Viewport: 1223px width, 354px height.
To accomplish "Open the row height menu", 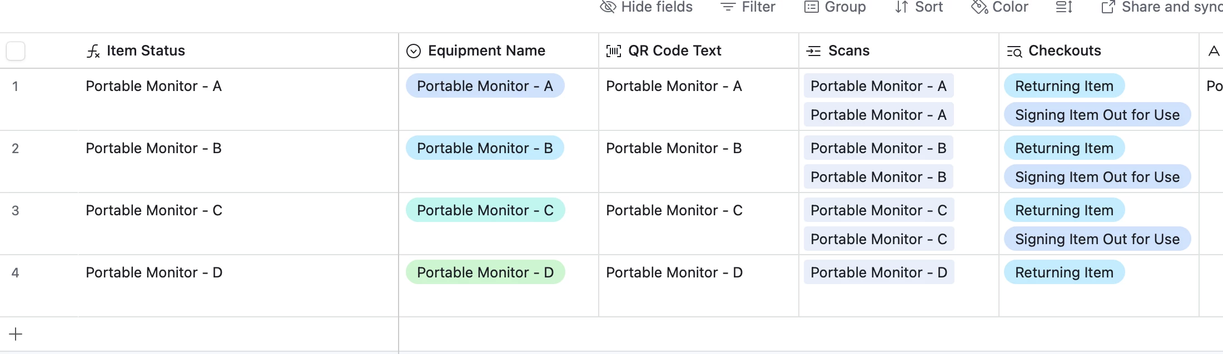I will [1063, 7].
